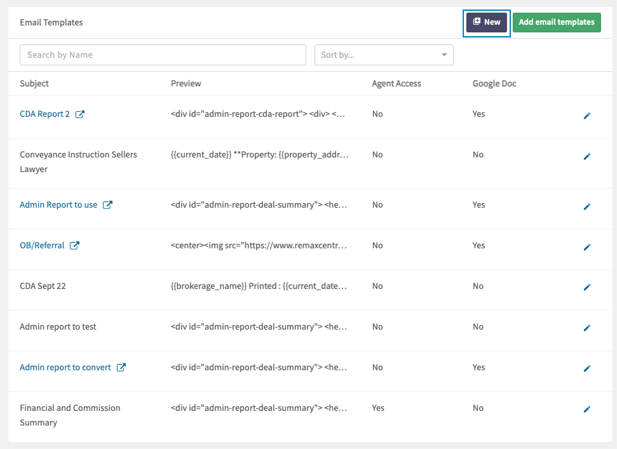Edit the OB/Referral template row
This screenshot has width=617, height=449.
pyautogui.click(x=586, y=247)
